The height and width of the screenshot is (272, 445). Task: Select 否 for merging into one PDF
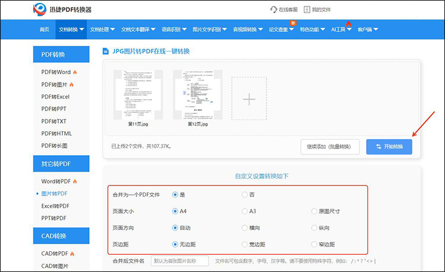point(244,195)
